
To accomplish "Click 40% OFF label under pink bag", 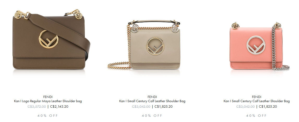I will (256, 115).
